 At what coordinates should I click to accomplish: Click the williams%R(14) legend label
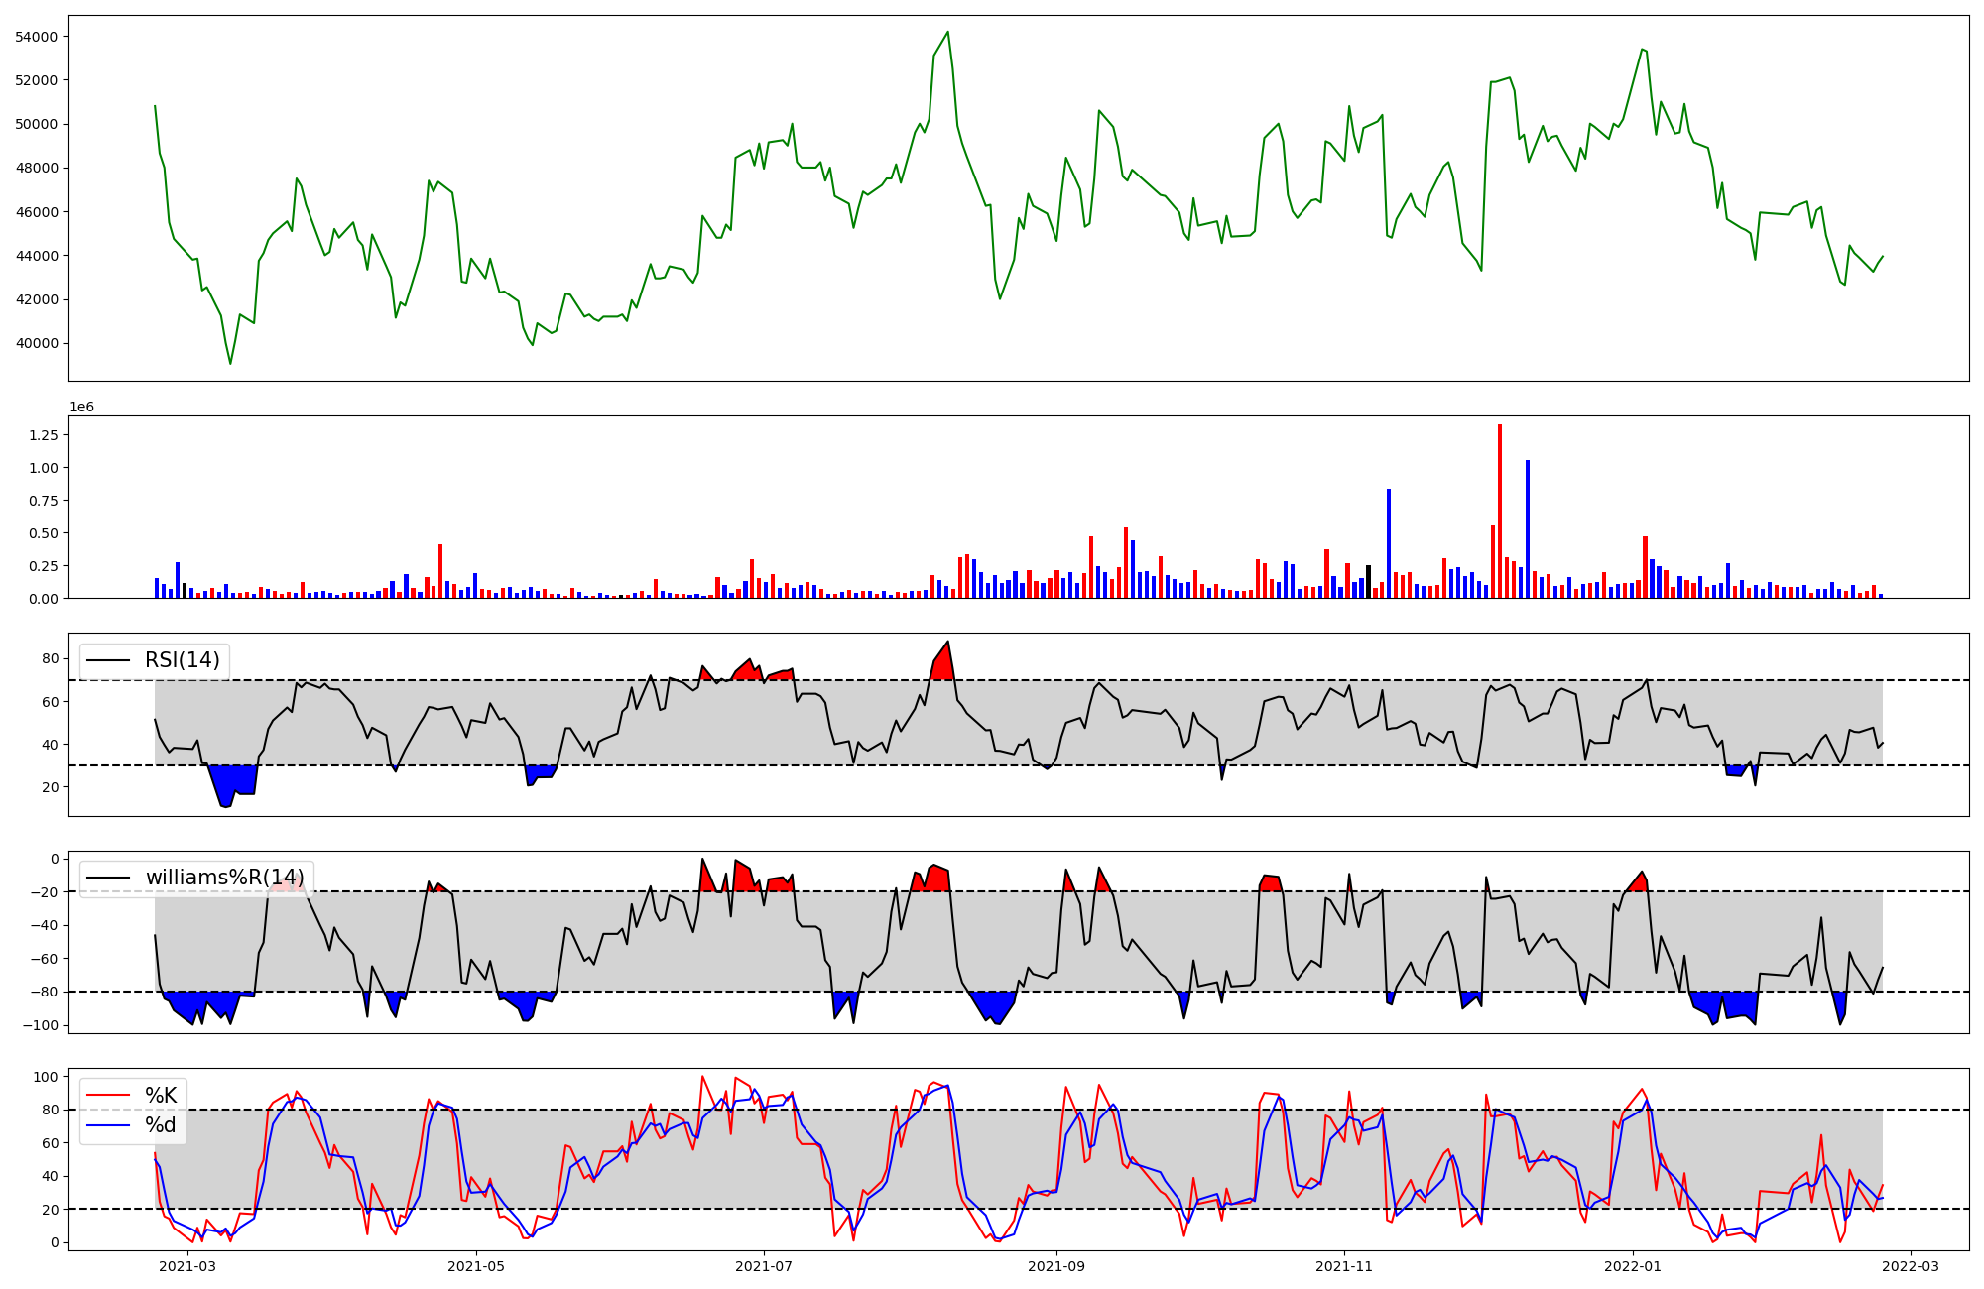224,878
